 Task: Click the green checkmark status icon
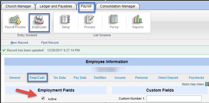coord(4,50)
